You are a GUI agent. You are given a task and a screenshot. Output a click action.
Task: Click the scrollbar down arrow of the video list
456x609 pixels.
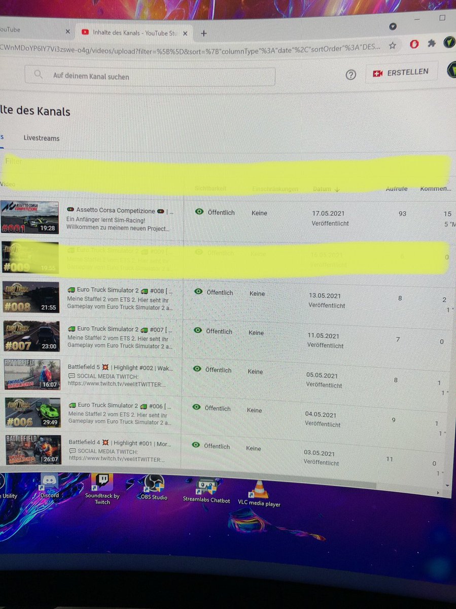[x=446, y=486]
